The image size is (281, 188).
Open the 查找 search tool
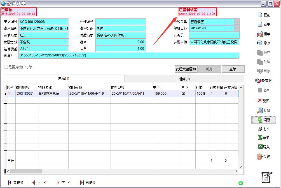260,110
